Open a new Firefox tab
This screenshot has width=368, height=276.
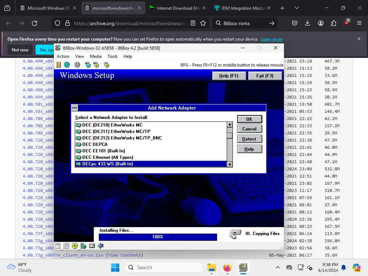pyautogui.click(x=282, y=8)
